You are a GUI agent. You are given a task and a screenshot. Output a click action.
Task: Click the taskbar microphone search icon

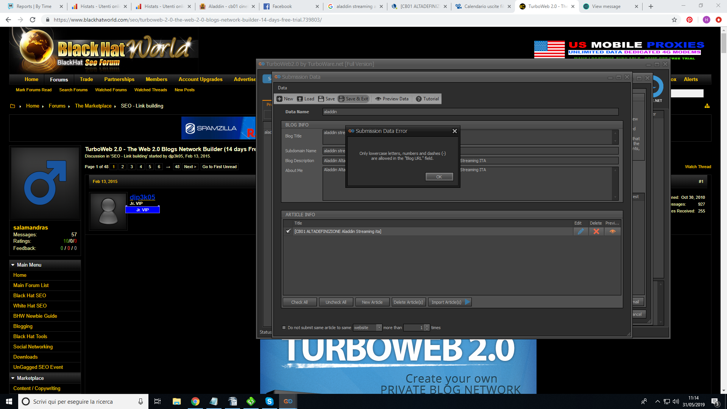140,401
